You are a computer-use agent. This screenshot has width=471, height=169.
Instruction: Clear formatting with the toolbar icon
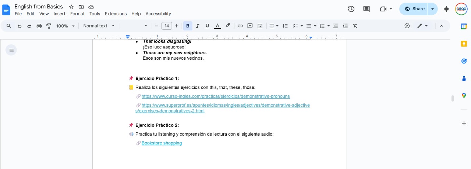tap(355, 26)
